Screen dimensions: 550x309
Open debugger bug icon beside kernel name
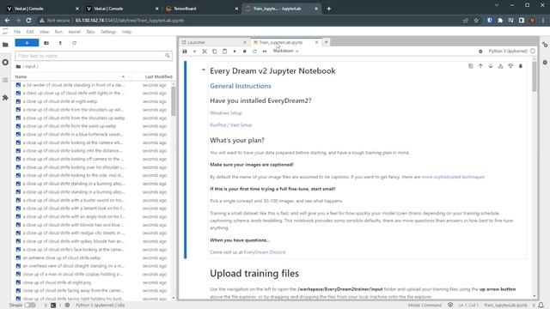point(480,51)
